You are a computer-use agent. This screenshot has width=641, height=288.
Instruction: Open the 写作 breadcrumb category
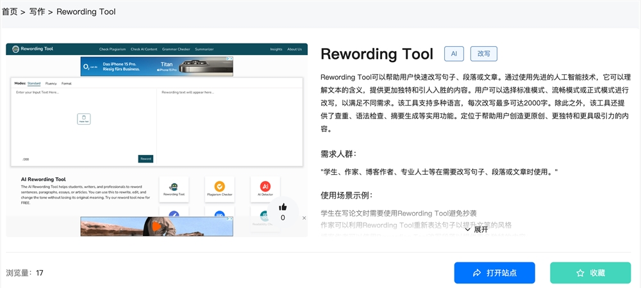tap(37, 12)
